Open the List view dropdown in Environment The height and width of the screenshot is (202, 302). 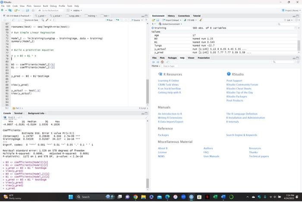pos(288,20)
